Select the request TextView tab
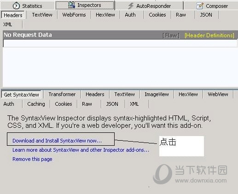 (x=42, y=15)
